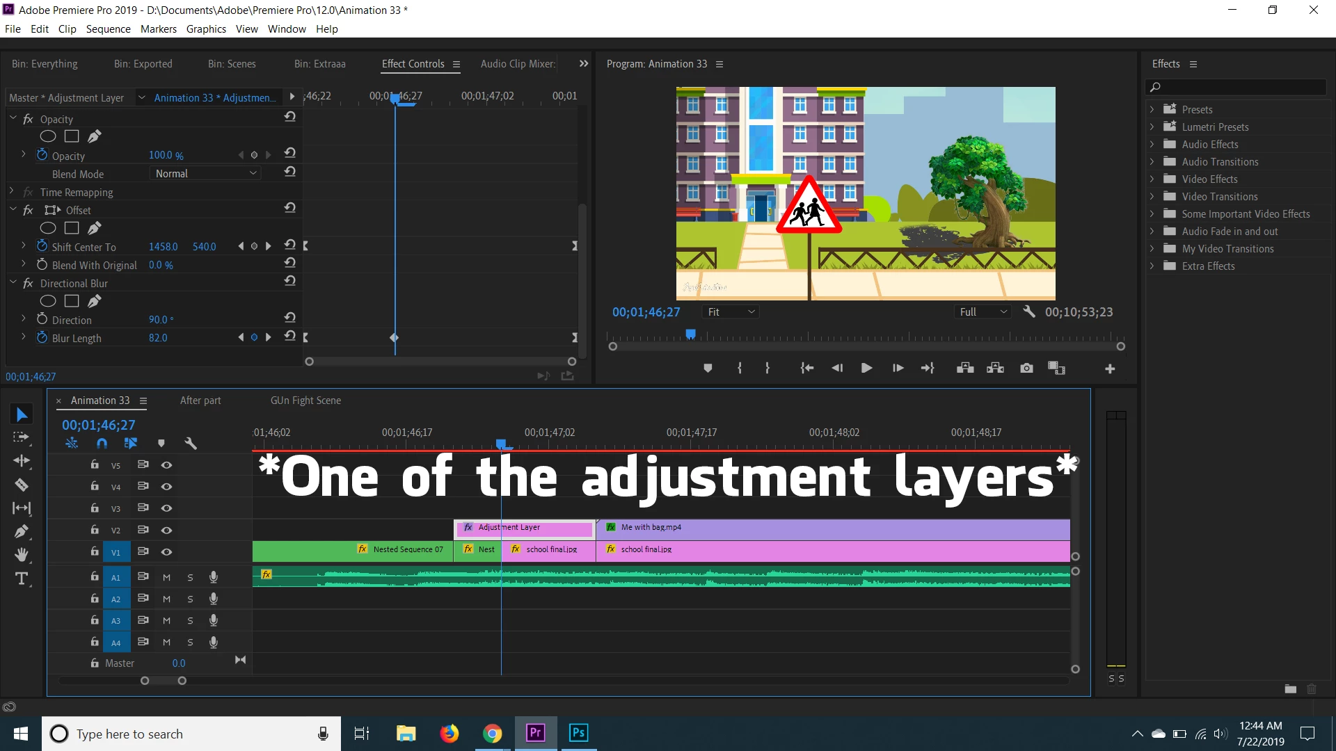The image size is (1336, 751).
Task: Reset the Blur Length parameter
Action: pos(290,337)
